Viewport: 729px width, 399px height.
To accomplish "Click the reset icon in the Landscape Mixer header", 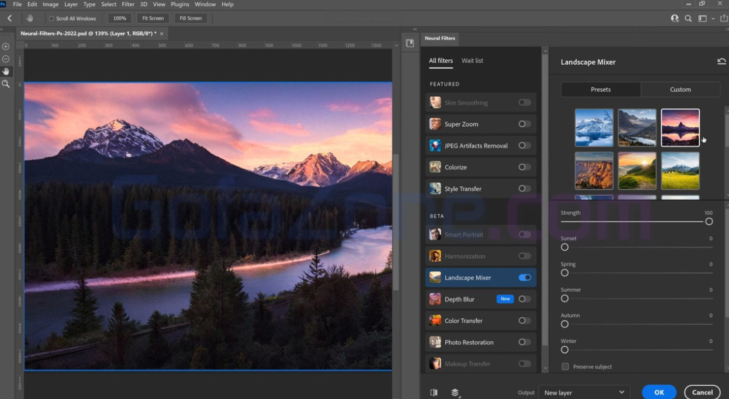I will (721, 61).
